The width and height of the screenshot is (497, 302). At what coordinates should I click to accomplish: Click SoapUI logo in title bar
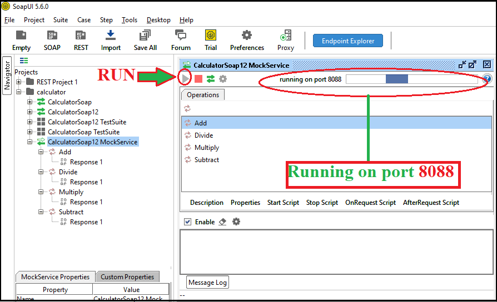point(6,6)
